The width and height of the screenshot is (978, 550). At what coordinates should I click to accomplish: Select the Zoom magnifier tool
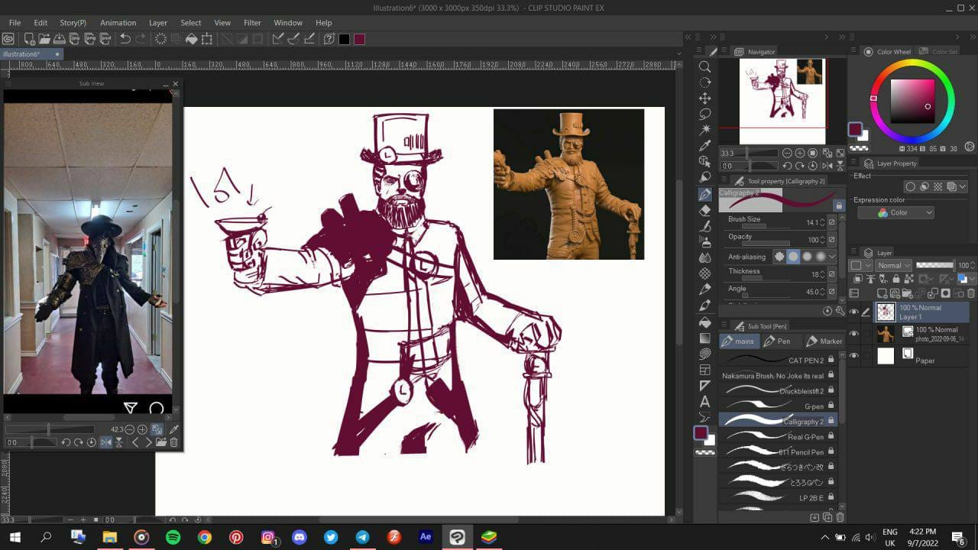[704, 67]
